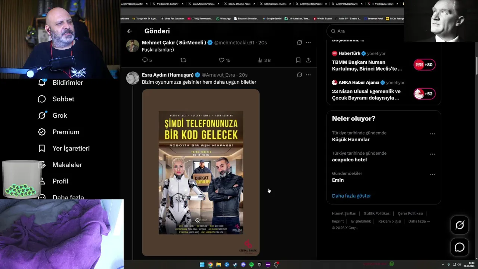Open the Emin trending topic

tap(338, 180)
